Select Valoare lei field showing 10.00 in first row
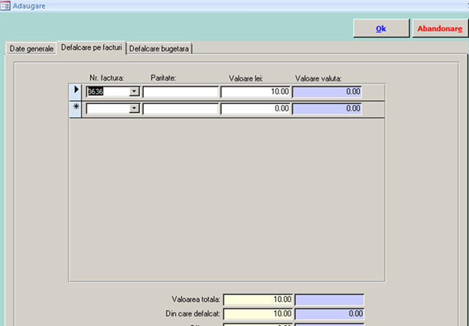 tap(256, 92)
